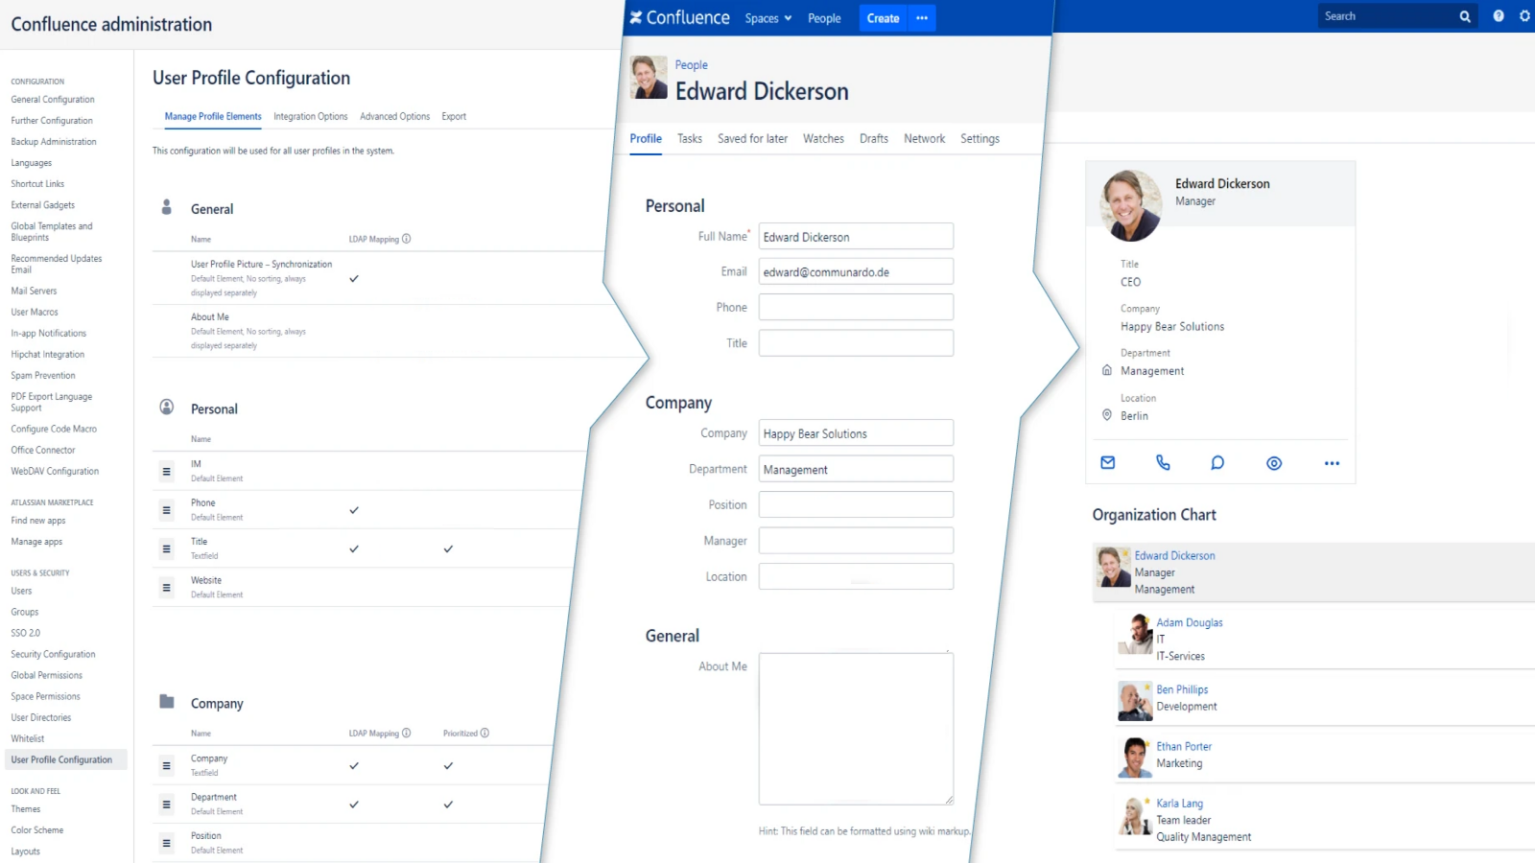Open chat via speech bubble icon
1535x863 pixels.
1217,463
